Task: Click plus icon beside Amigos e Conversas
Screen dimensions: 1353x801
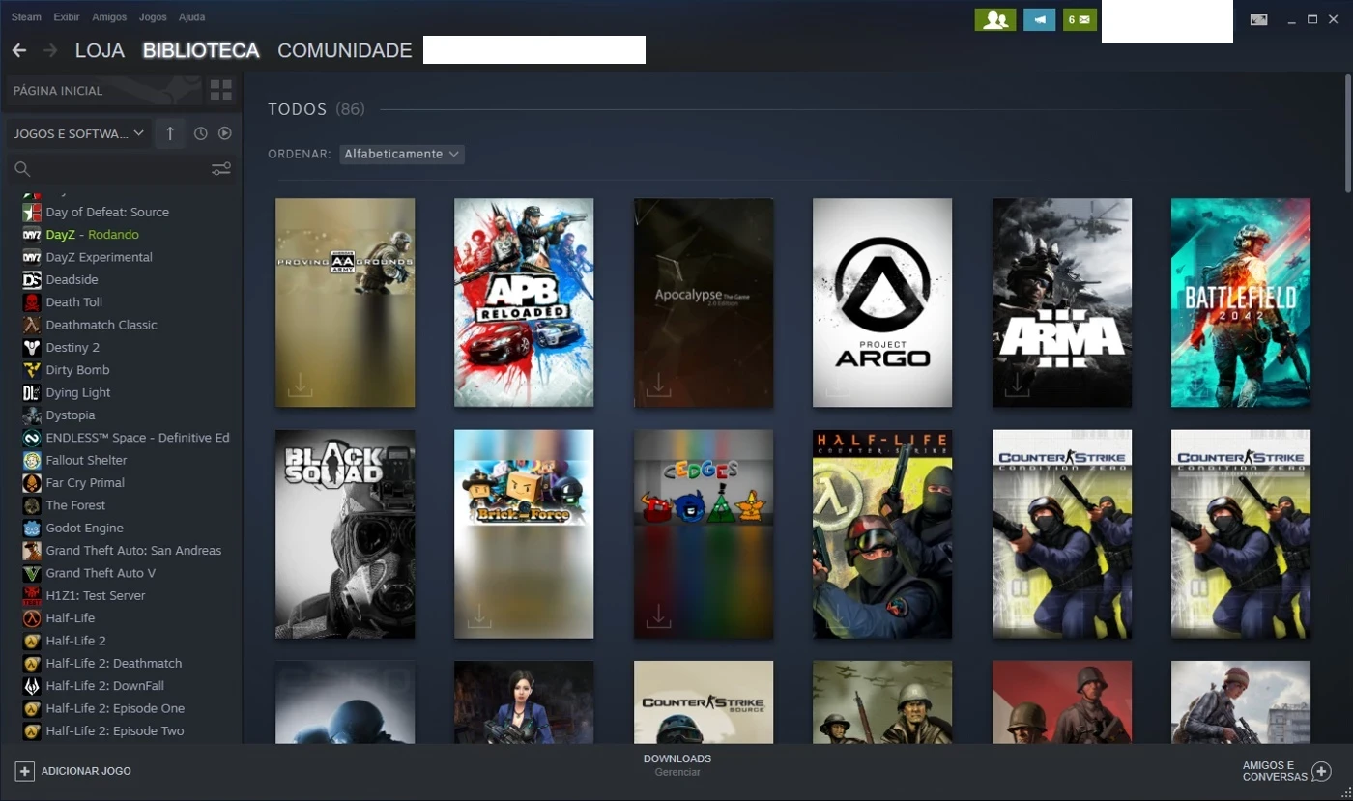Action: click(x=1322, y=772)
